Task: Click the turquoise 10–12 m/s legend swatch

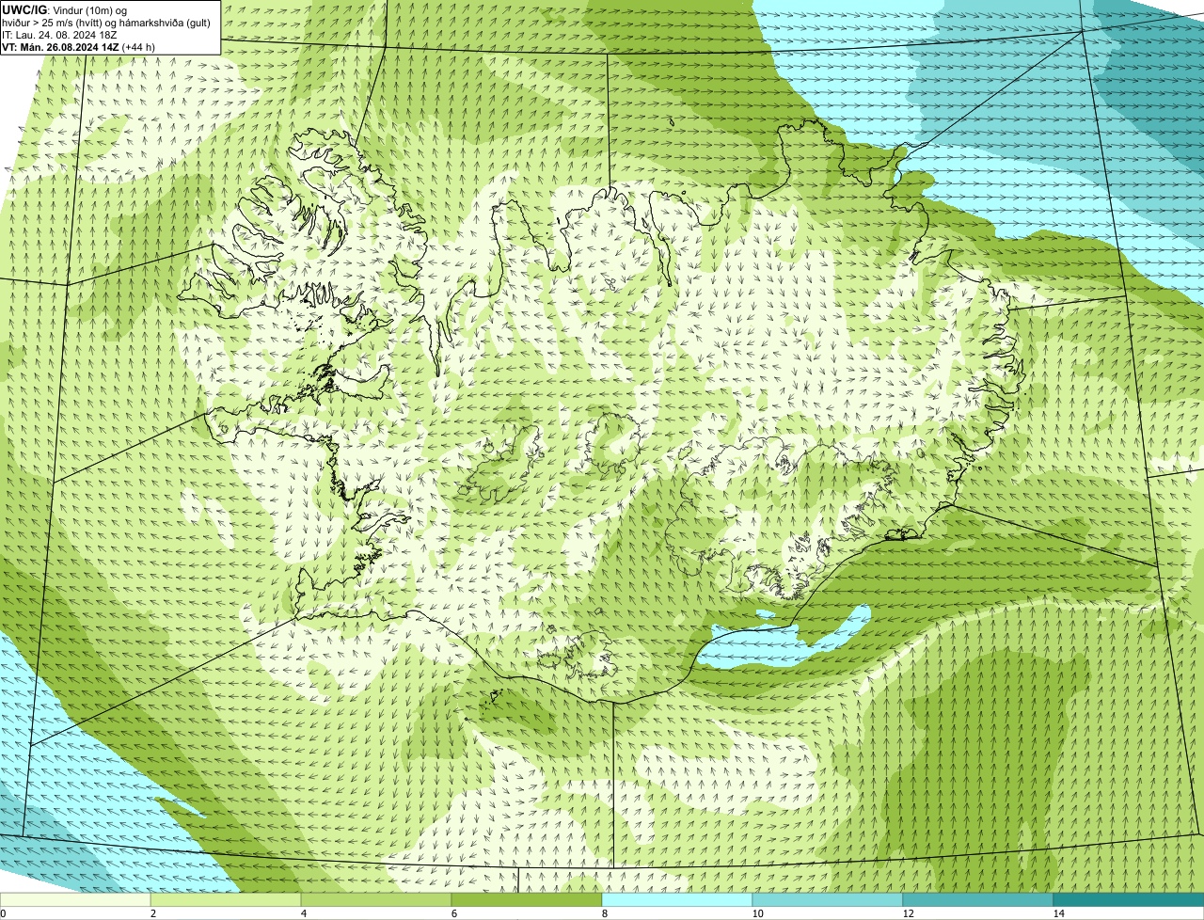Action: point(828,900)
